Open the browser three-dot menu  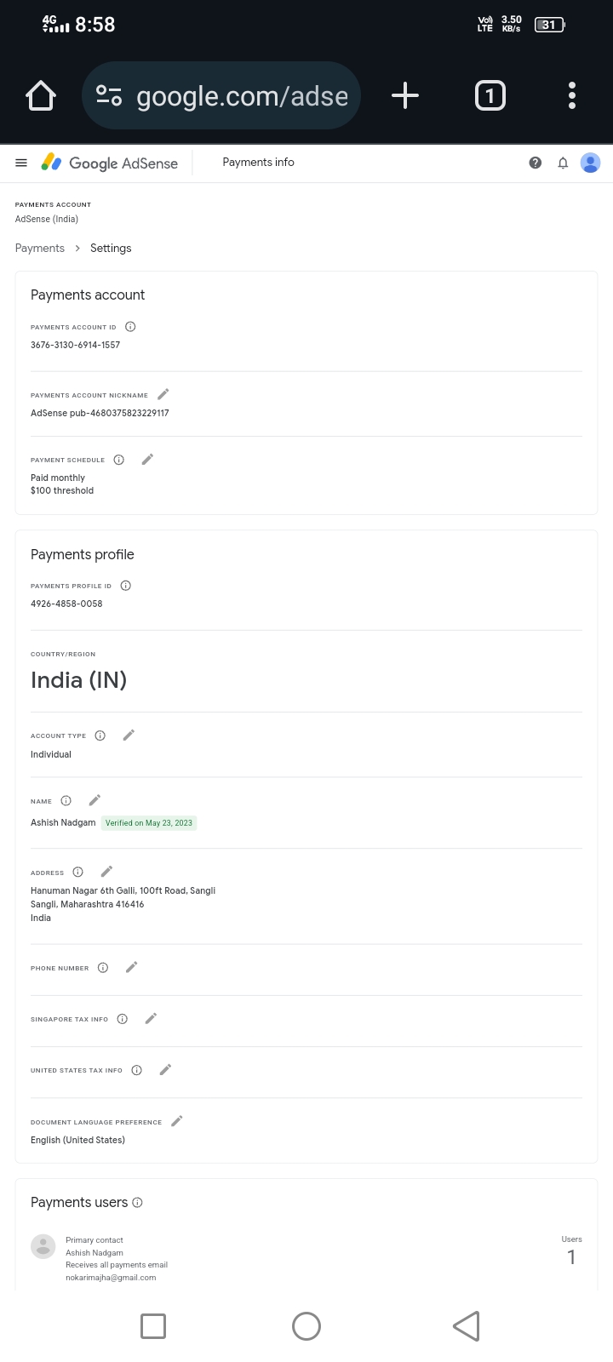click(x=572, y=95)
